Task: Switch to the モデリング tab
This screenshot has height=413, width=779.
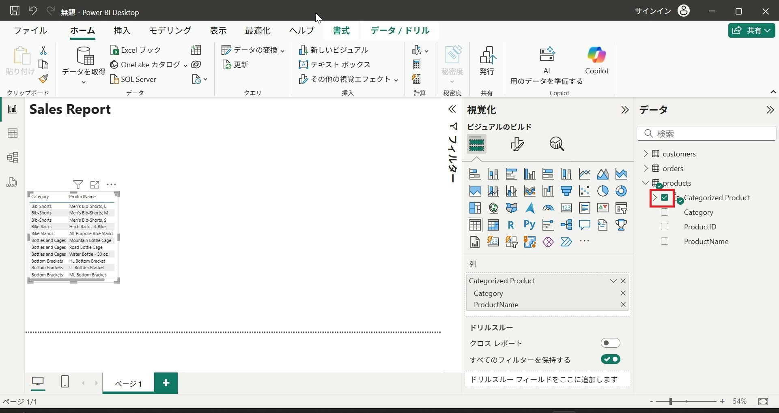Action: [170, 30]
